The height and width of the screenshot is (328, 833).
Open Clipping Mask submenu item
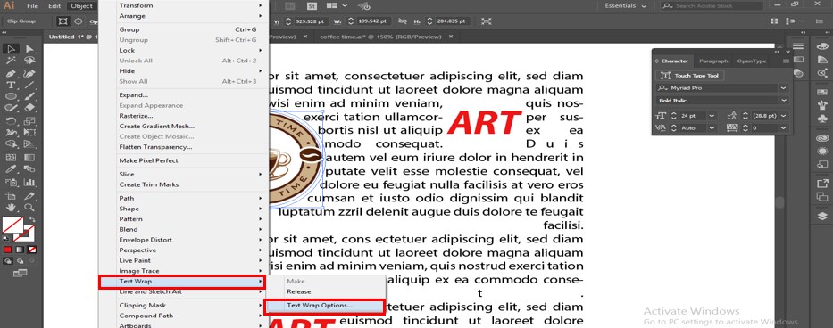pos(184,305)
